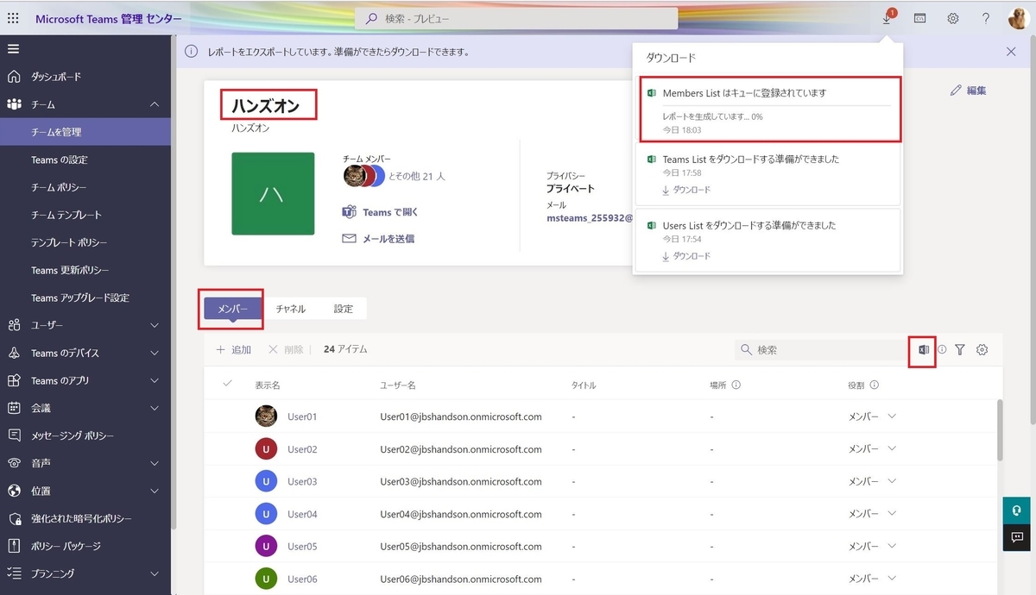Click the member table vertical scrollbar
This screenshot has width=1036, height=595.
pos(1000,430)
